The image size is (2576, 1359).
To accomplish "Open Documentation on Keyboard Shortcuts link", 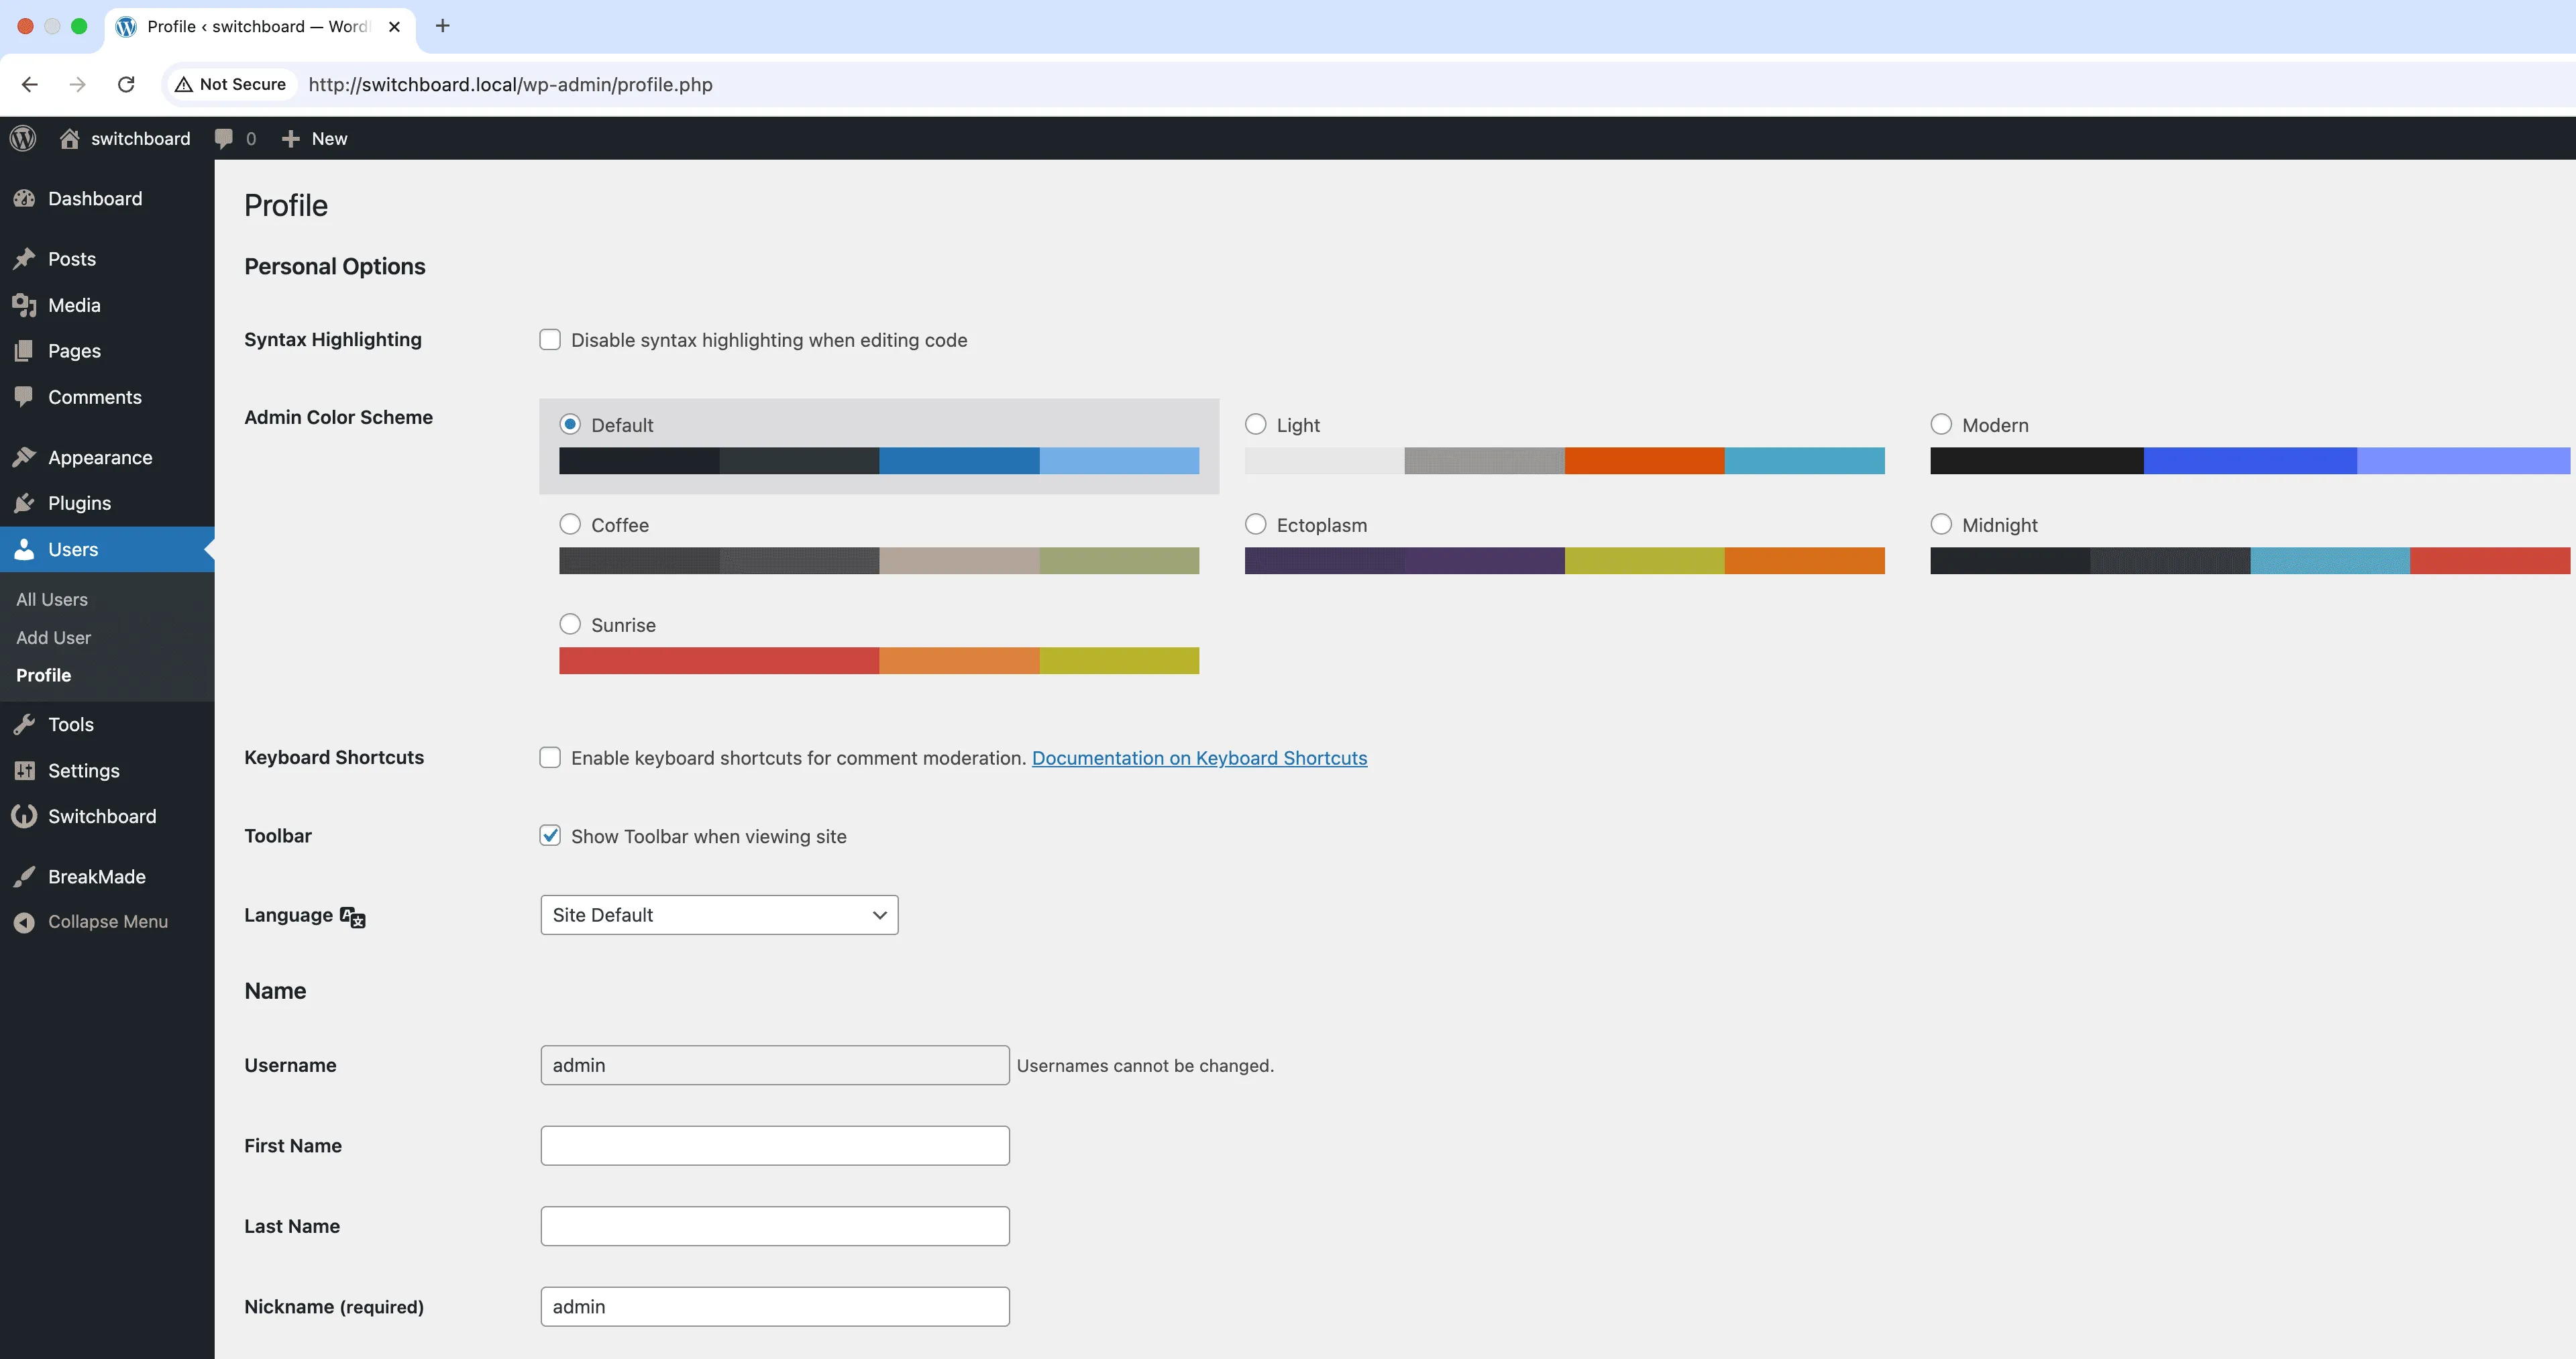I will pyautogui.click(x=1199, y=758).
